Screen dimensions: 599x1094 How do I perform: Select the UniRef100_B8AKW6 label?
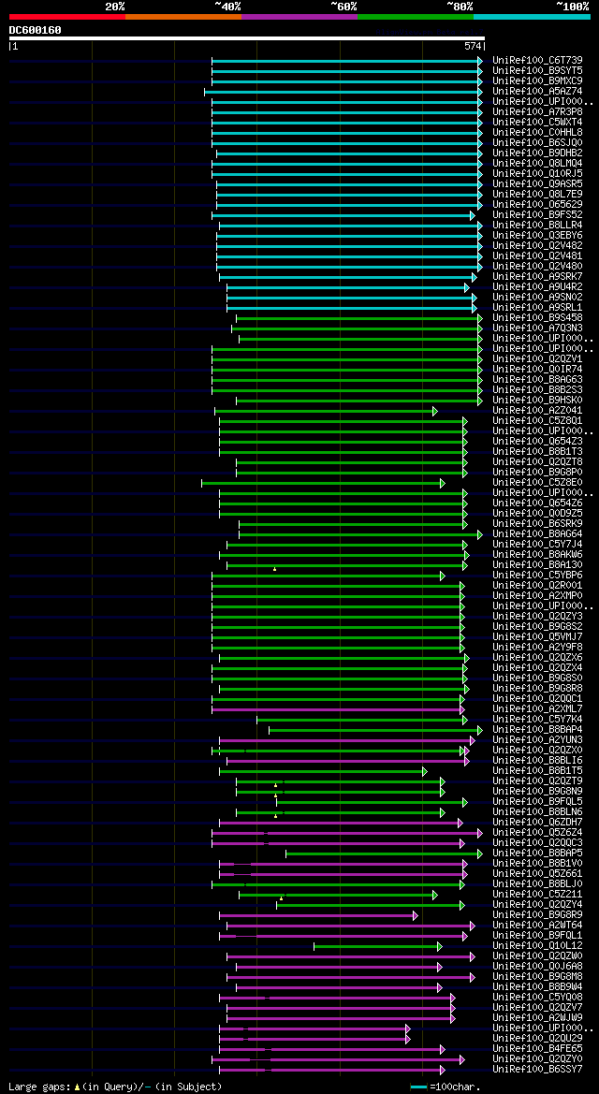pyautogui.click(x=537, y=554)
